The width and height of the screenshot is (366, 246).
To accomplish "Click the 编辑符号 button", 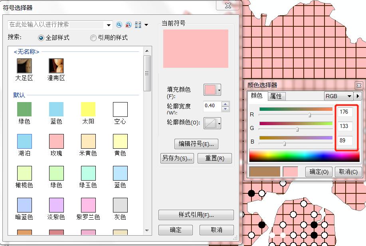I will tap(196, 144).
